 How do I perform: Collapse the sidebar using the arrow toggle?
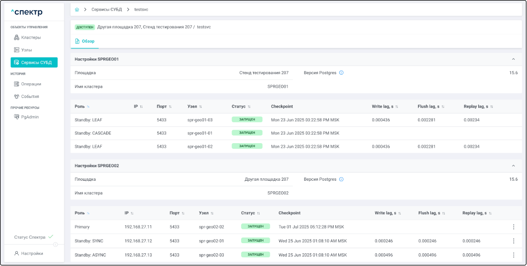[56, 245]
